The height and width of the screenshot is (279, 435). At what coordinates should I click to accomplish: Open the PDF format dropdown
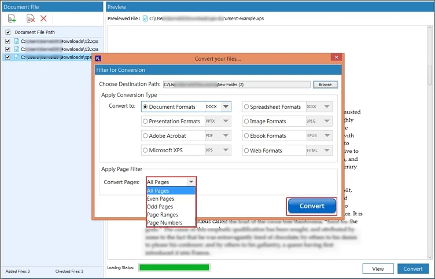(226, 135)
